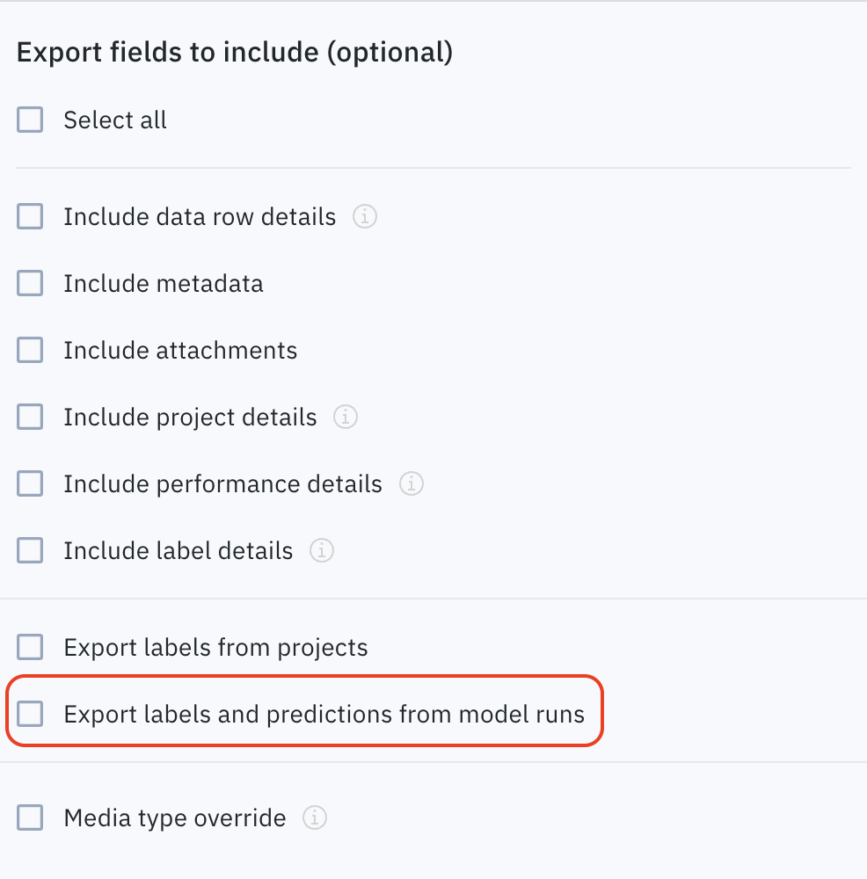Tick the Include label details checkbox

[x=30, y=550]
